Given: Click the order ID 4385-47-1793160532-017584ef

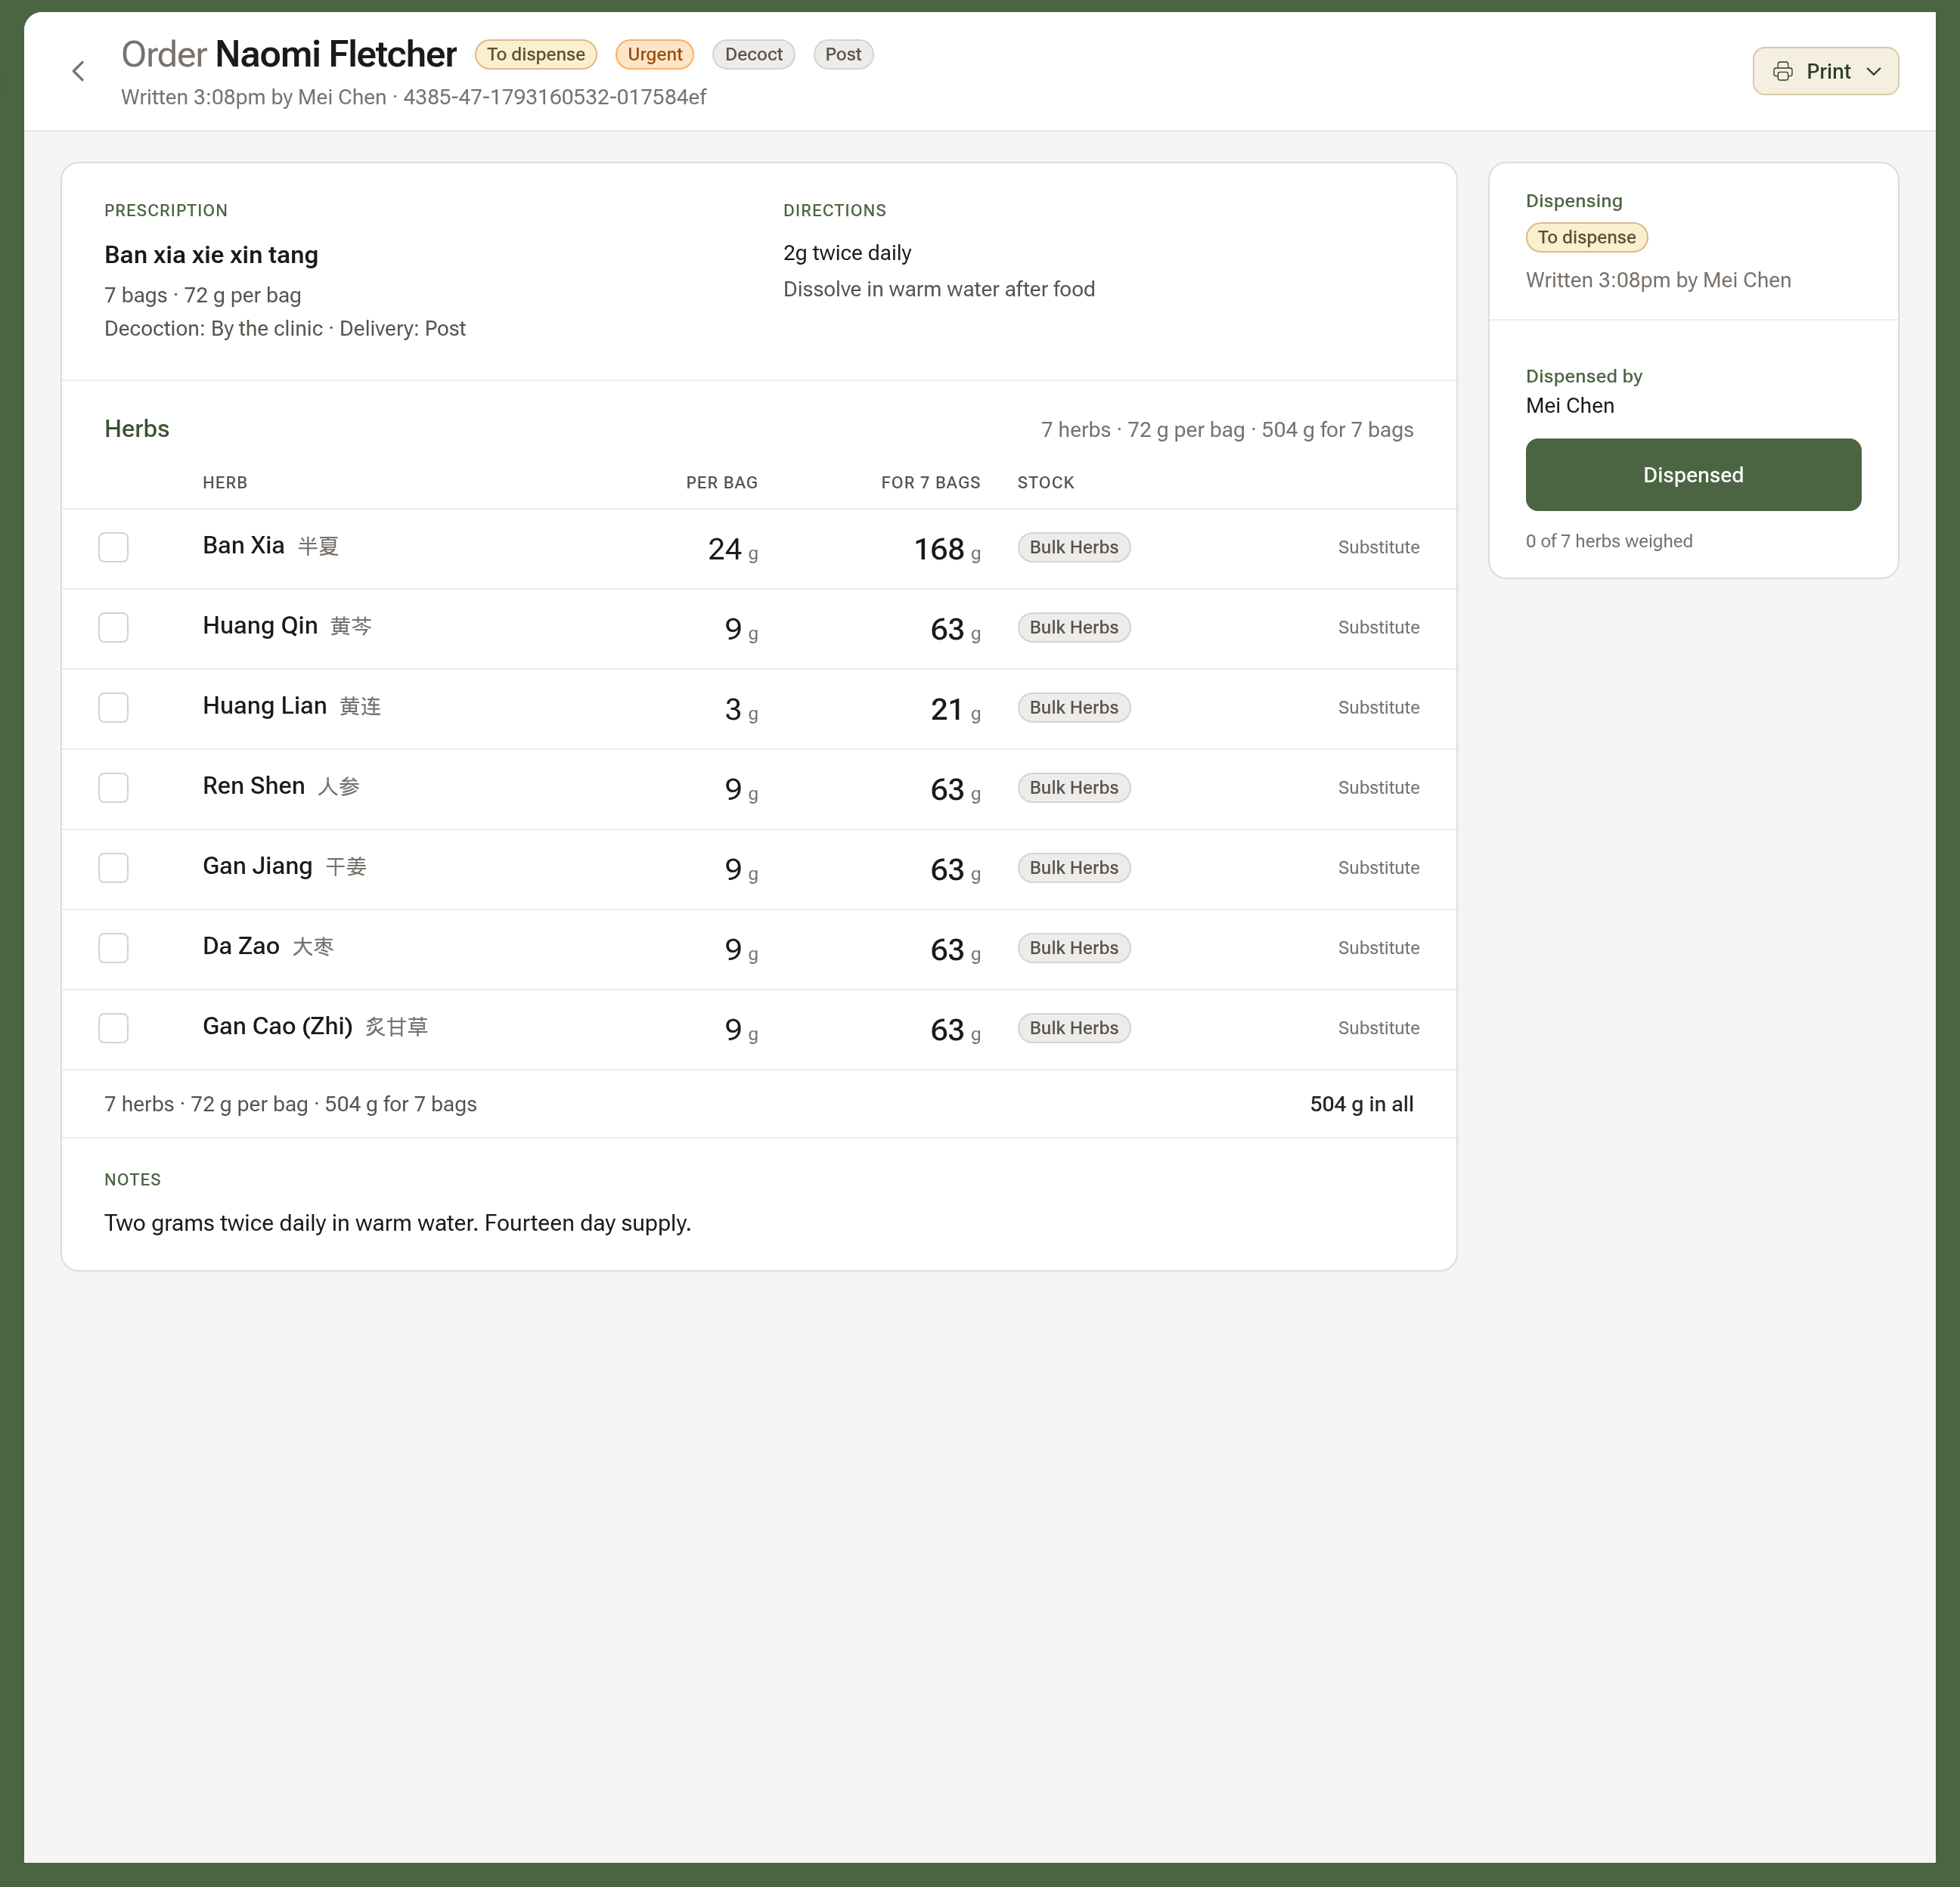Looking at the screenshot, I should [x=554, y=97].
